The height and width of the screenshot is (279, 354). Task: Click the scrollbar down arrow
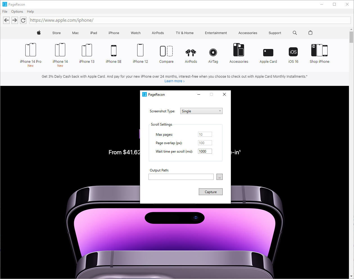(351, 276)
